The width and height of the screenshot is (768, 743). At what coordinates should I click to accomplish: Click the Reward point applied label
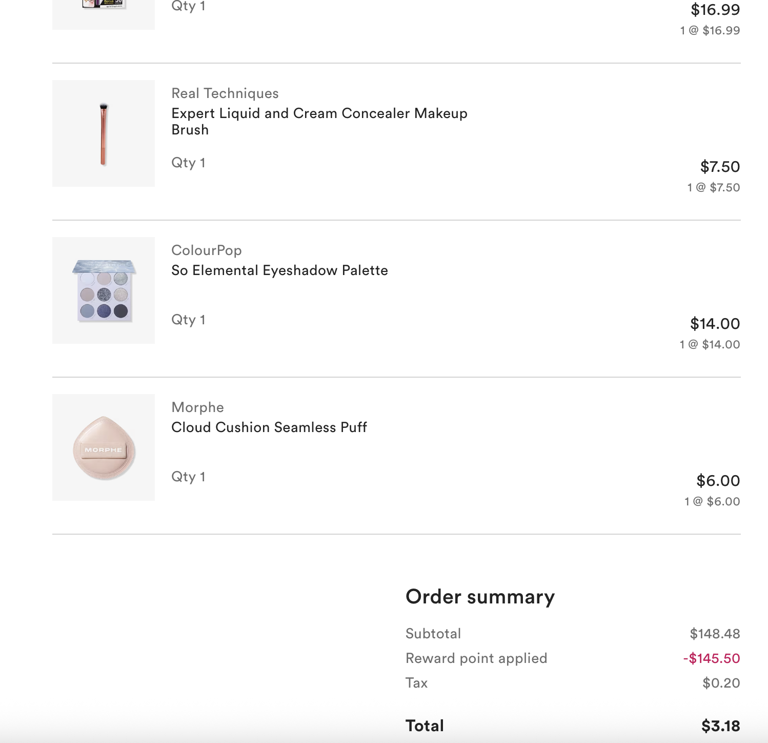click(x=476, y=658)
